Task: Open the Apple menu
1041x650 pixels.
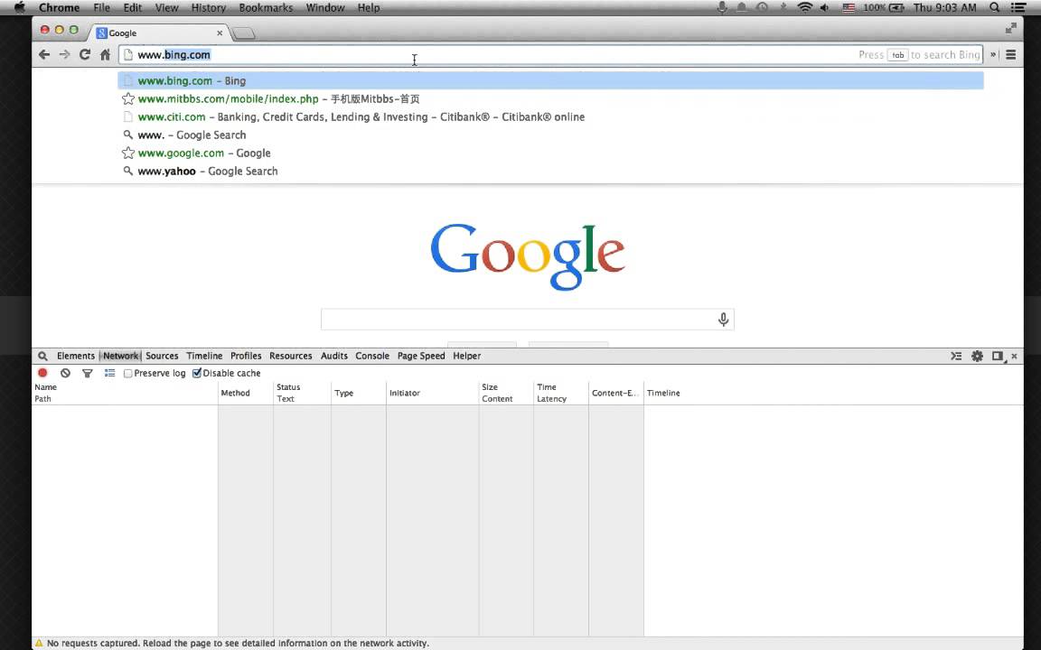Action: coord(19,8)
